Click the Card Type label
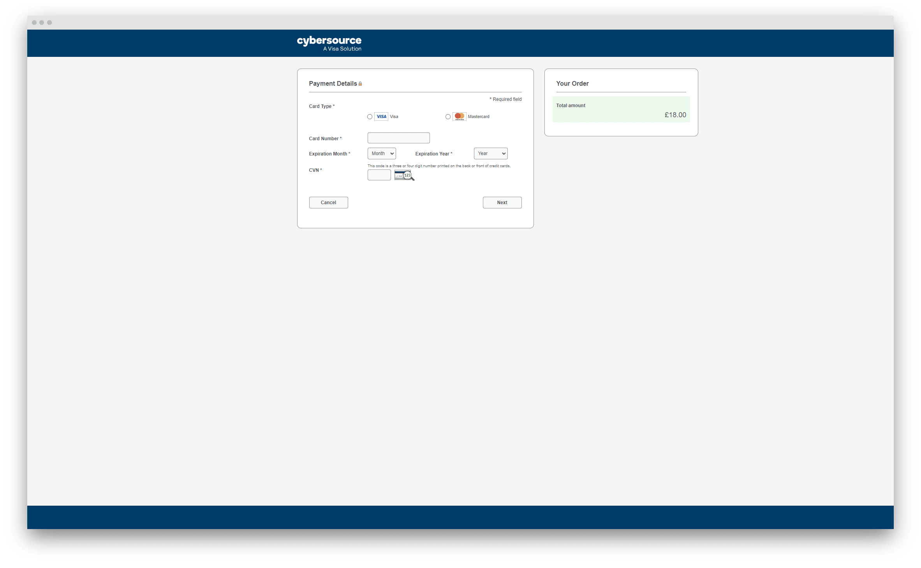 (322, 106)
